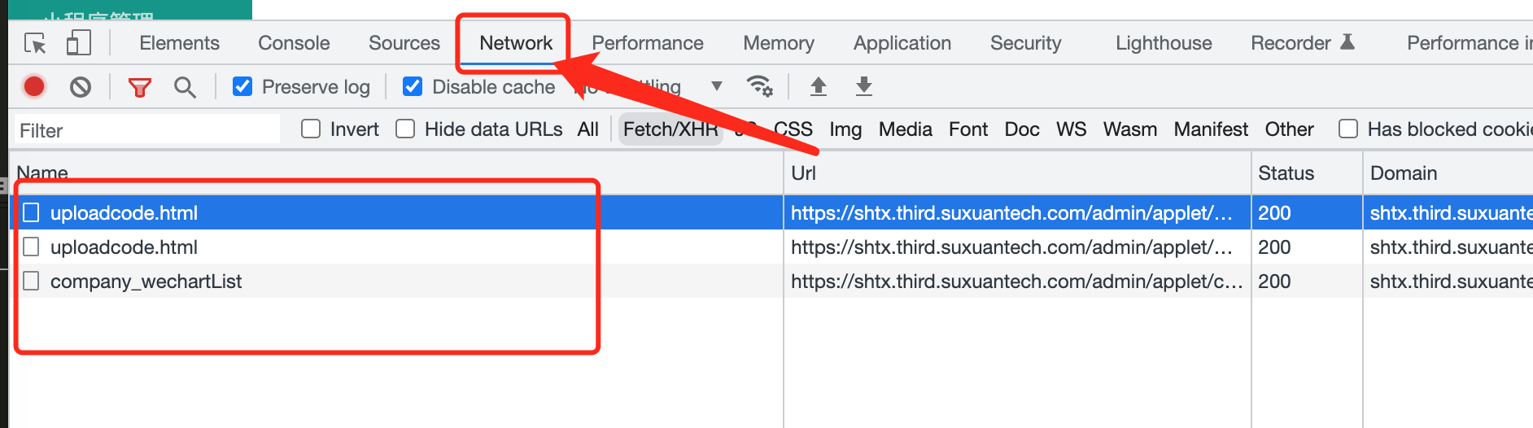The width and height of the screenshot is (1533, 428).
Task: Click the import HAR upload arrow
Action: click(819, 86)
